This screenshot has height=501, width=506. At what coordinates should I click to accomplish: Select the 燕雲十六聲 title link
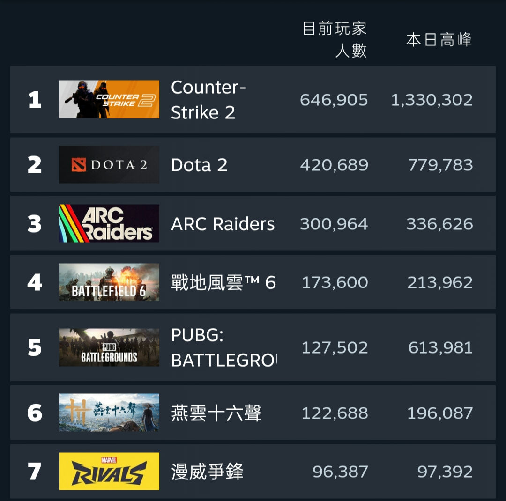[x=216, y=413]
